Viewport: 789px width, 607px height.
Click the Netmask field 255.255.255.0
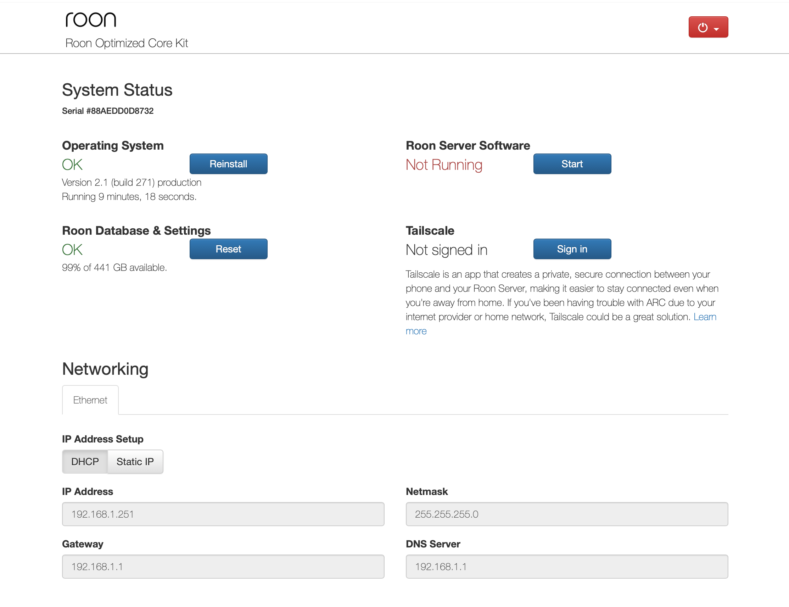pos(566,514)
